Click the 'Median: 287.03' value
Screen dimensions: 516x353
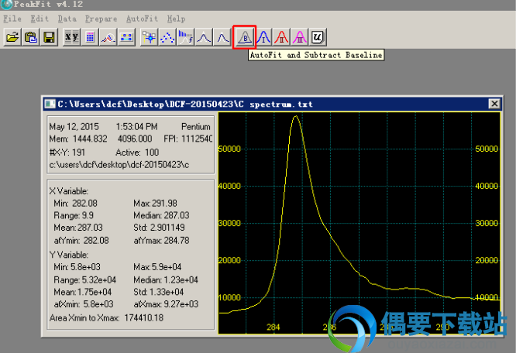[x=161, y=216]
